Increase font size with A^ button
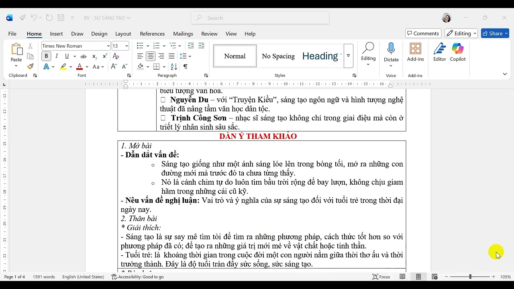The width and height of the screenshot is (514, 289). point(114,67)
